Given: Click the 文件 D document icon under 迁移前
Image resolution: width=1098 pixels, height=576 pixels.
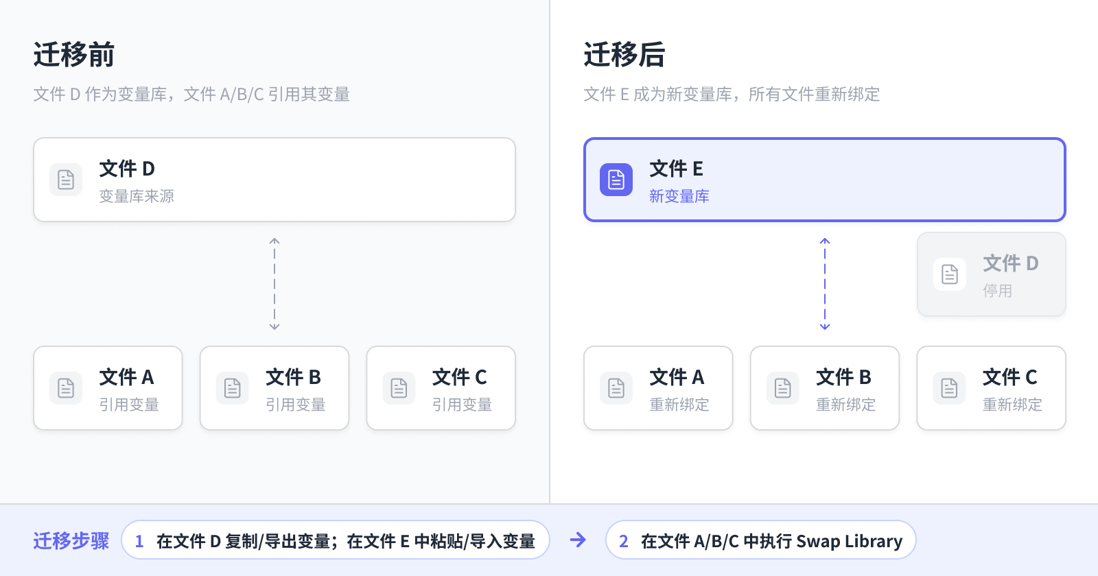Looking at the screenshot, I should pos(66,180).
